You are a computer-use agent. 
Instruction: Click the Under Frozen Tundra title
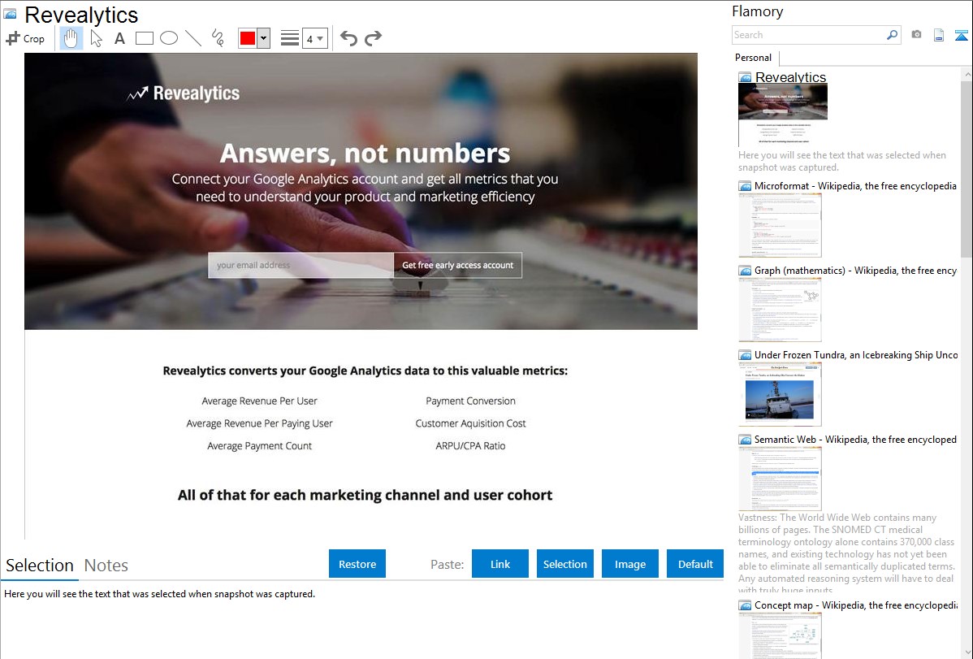856,354
